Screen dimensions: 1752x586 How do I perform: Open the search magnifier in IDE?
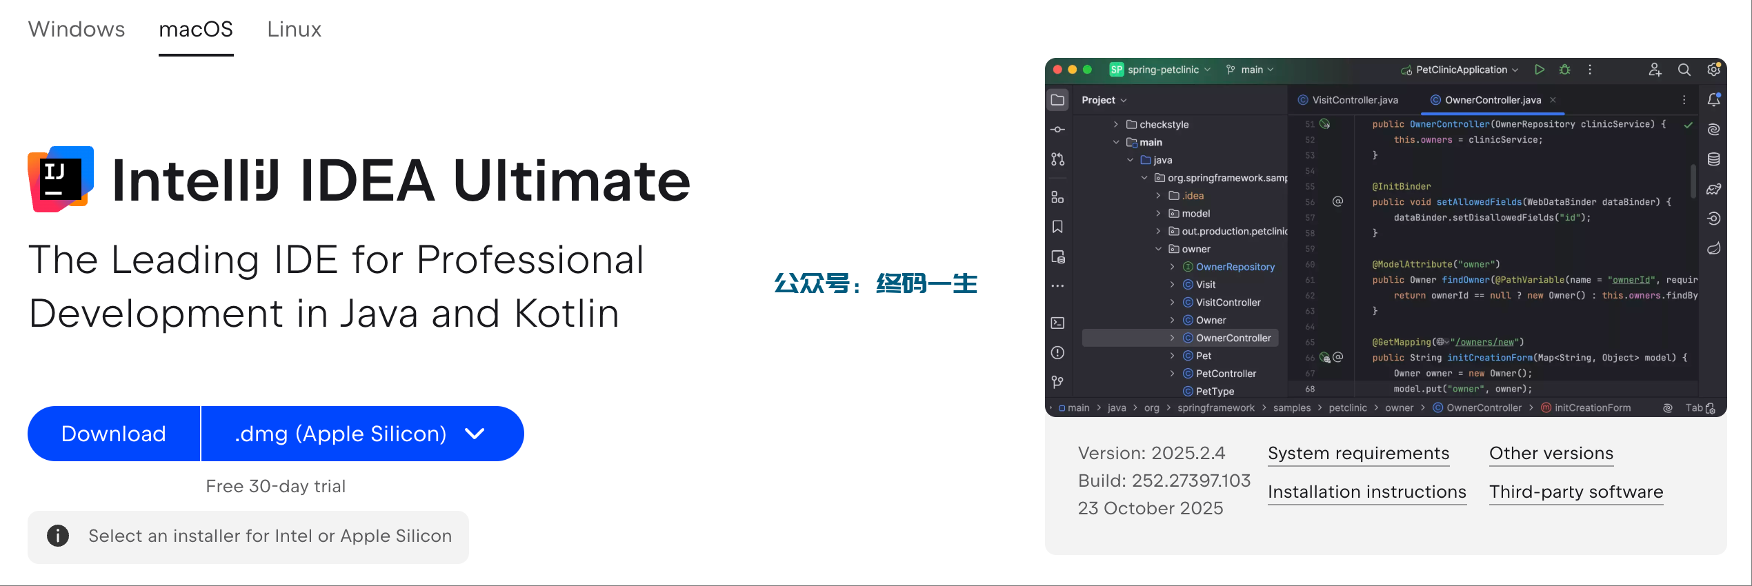[x=1684, y=70]
